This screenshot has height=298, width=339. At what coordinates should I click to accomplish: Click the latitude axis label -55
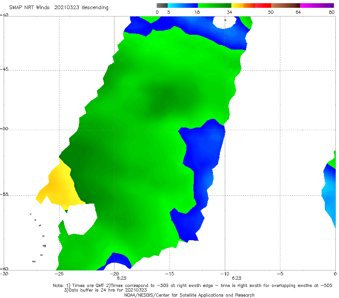[4, 194]
